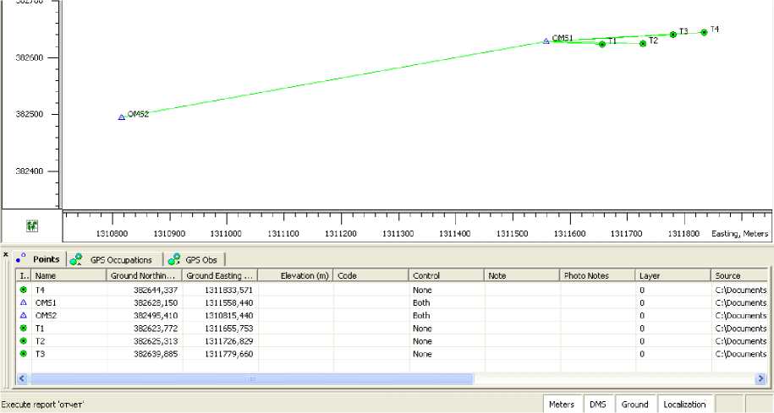The image size is (774, 413).
Task: Click the icon column header 'I..'
Action: pyautogui.click(x=24, y=275)
